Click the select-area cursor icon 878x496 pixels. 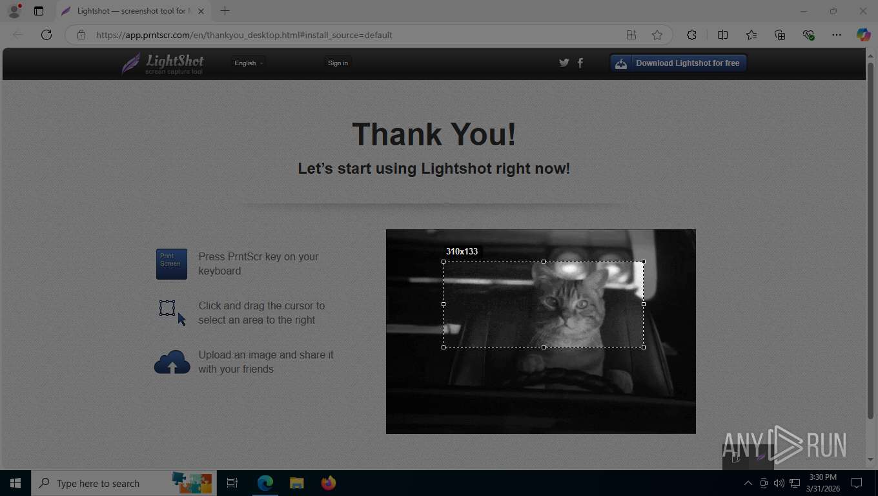172,313
